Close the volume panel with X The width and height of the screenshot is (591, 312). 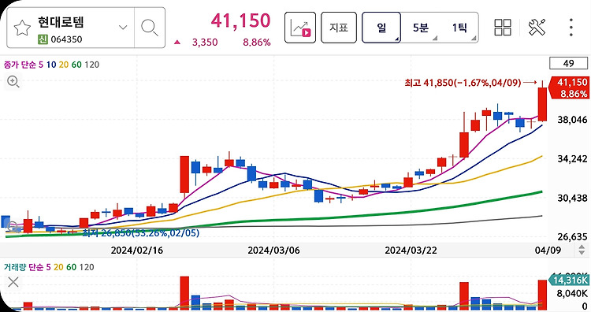tap(13, 282)
